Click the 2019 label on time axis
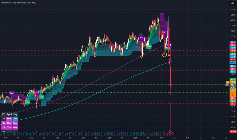This screenshot has height=140, width=237. click(5, 138)
